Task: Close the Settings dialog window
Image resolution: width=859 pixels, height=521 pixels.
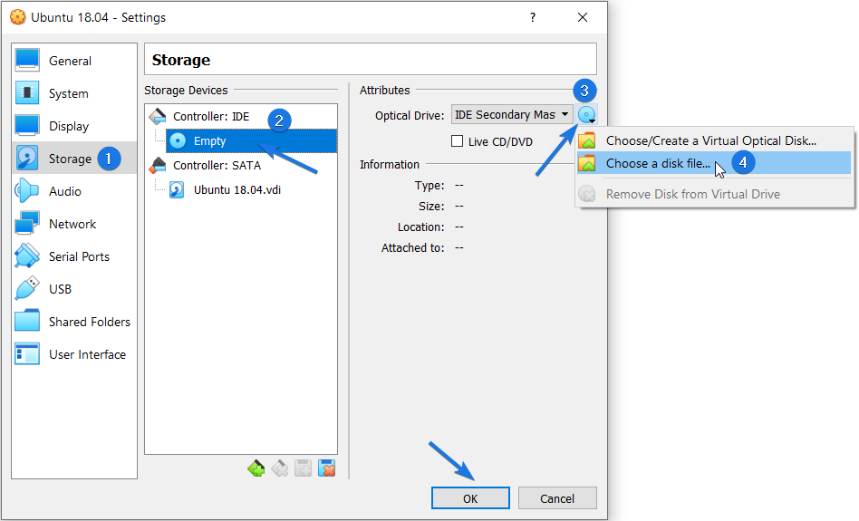Action: click(583, 17)
